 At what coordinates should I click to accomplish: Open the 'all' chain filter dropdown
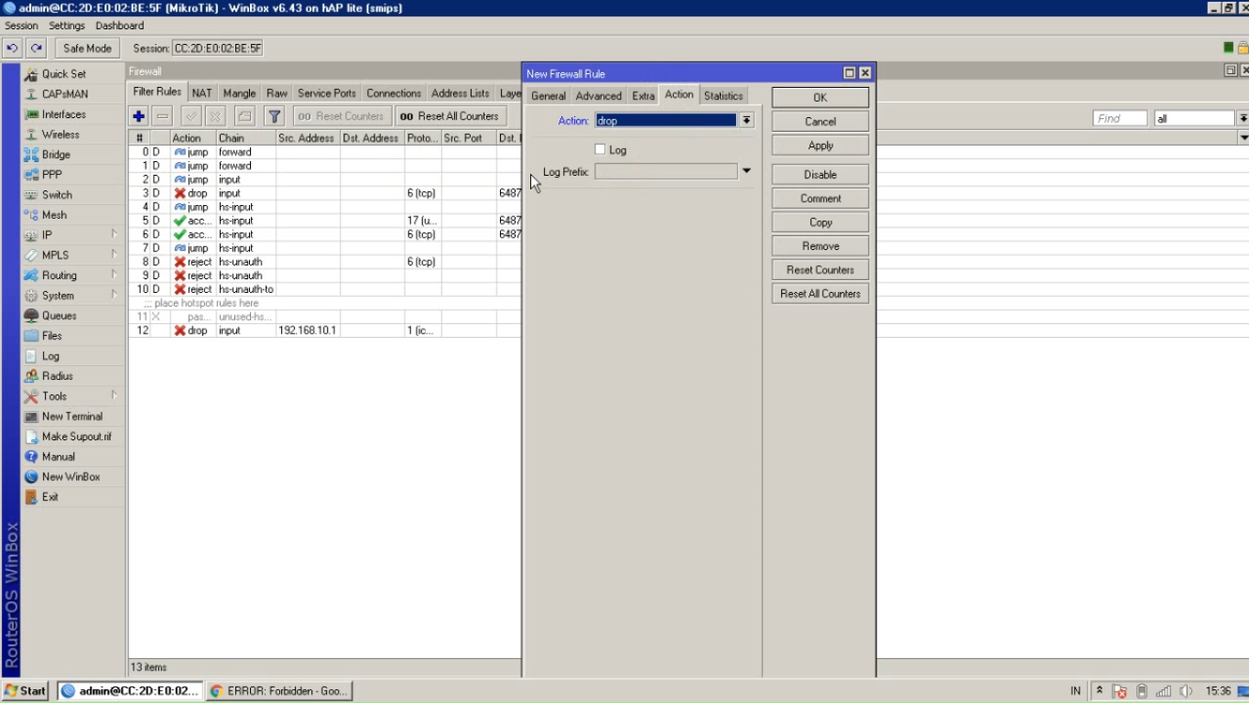[1243, 118]
